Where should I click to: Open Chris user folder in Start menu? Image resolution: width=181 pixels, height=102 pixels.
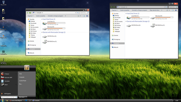20,74
